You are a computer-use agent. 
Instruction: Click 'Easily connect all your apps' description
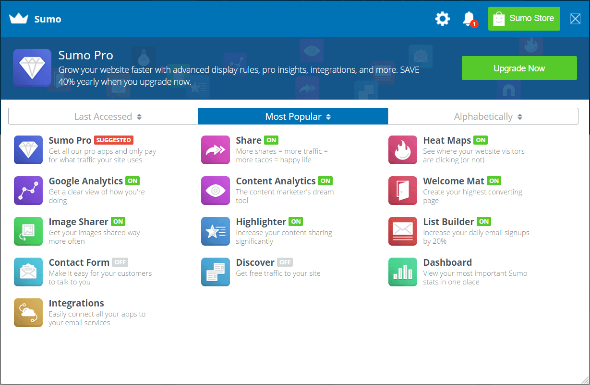(97, 318)
